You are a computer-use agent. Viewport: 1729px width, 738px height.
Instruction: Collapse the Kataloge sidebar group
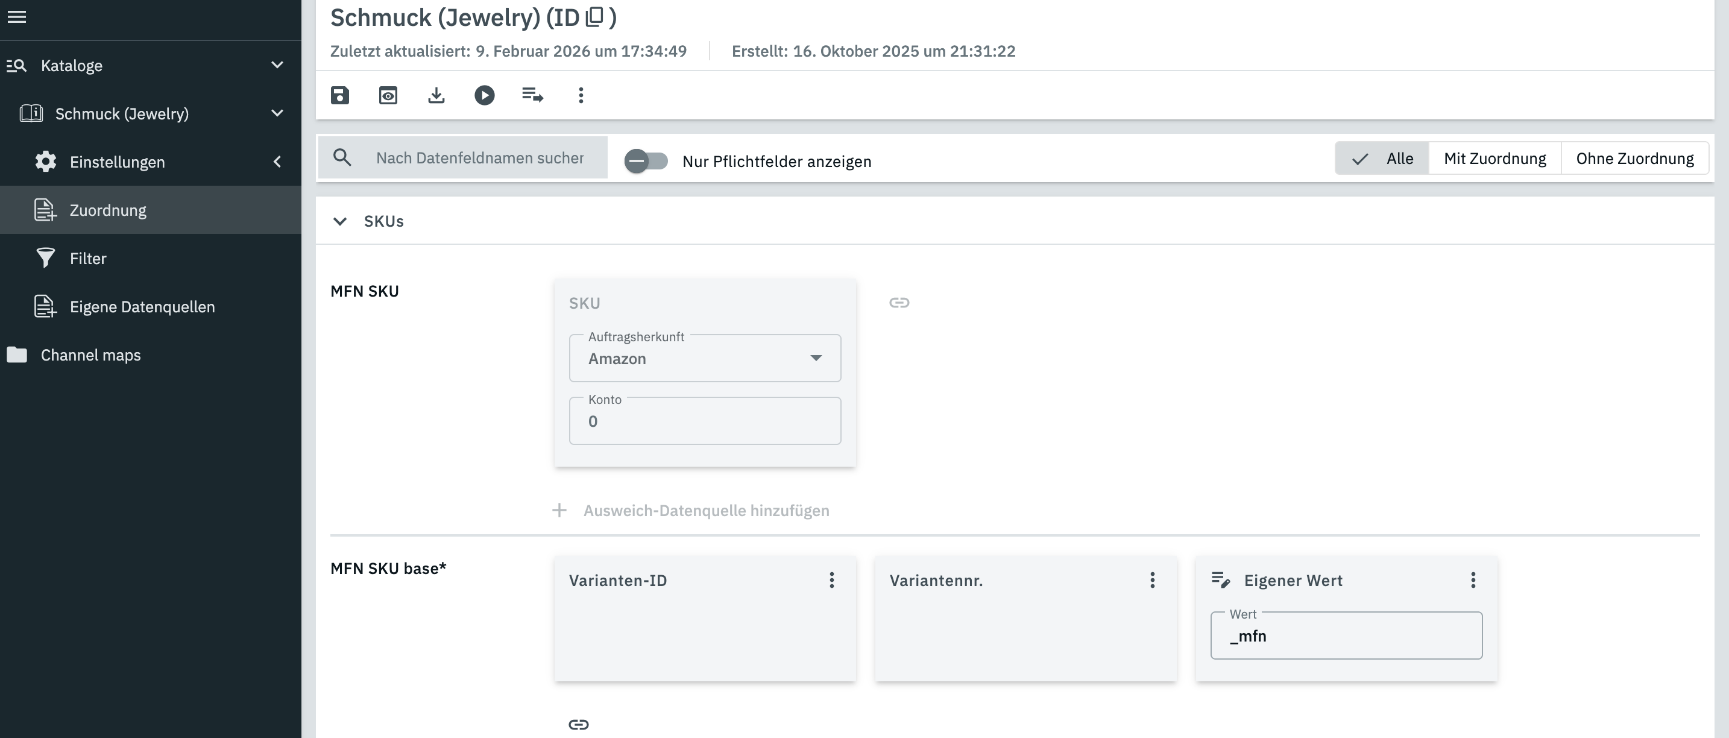click(277, 65)
